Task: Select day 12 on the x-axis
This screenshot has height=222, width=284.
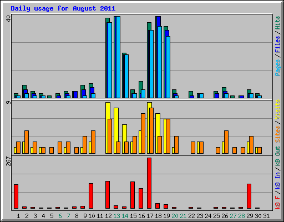Action: [108, 216]
